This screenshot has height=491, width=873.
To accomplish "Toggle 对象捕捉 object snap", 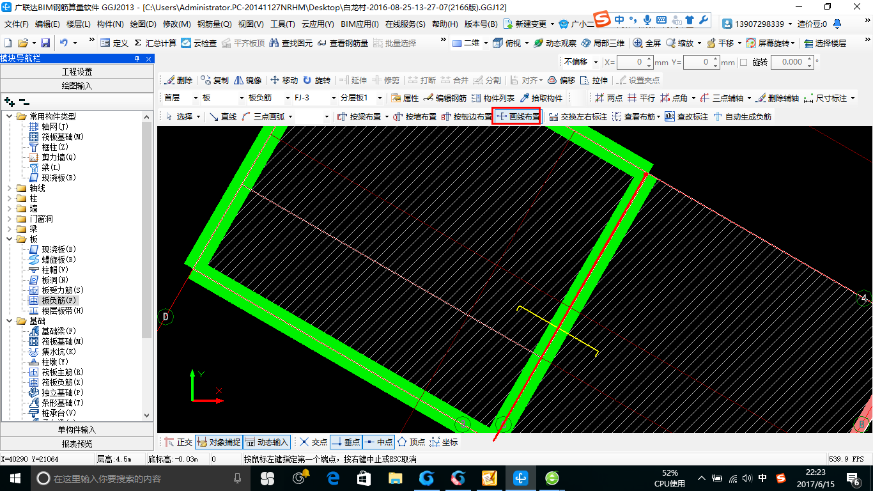I will 219,442.
